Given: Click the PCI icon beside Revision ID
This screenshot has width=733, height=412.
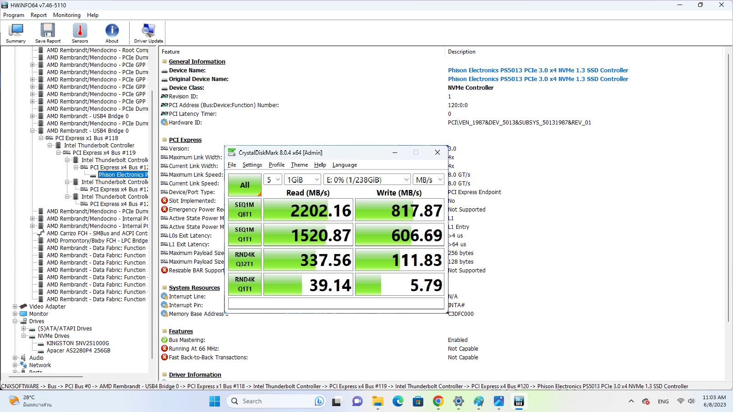Looking at the screenshot, I should (x=164, y=96).
